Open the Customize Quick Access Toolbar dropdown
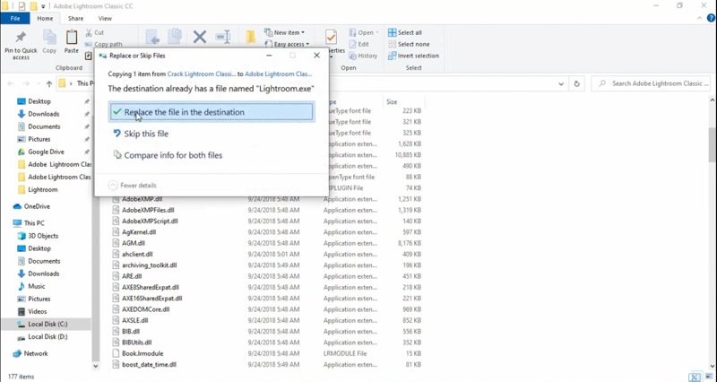The image size is (717, 382). (43, 6)
